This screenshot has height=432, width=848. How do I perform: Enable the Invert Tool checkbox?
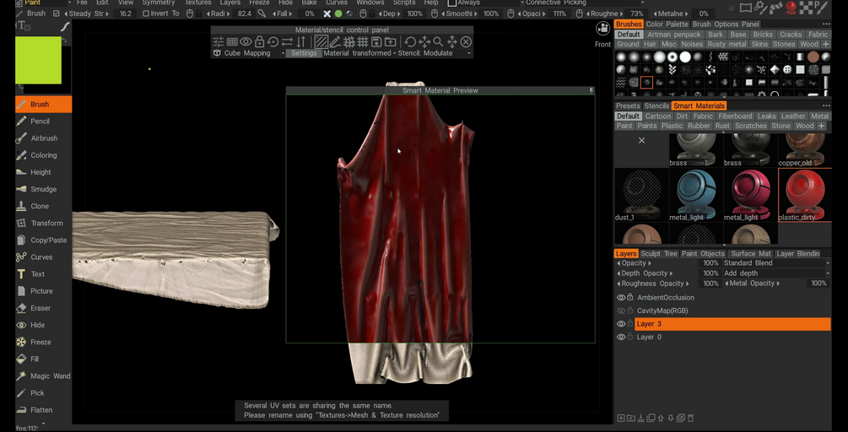coord(146,13)
